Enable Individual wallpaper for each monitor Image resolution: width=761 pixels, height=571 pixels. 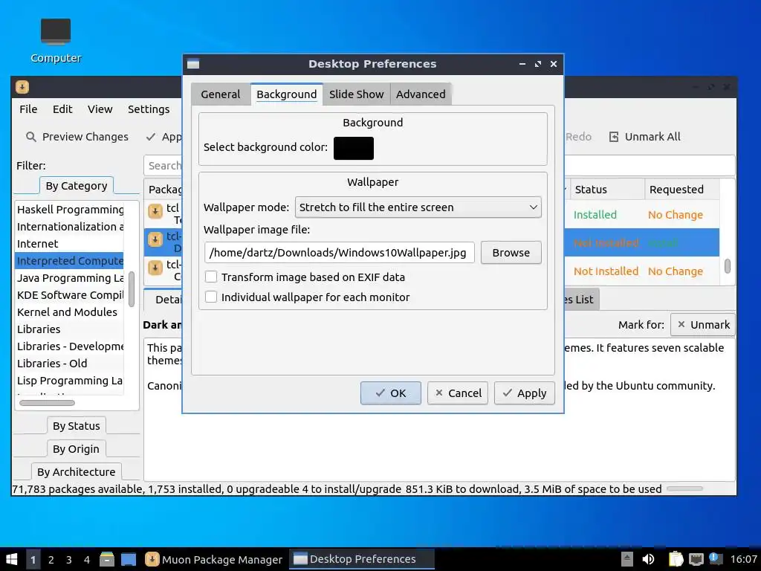[211, 297]
